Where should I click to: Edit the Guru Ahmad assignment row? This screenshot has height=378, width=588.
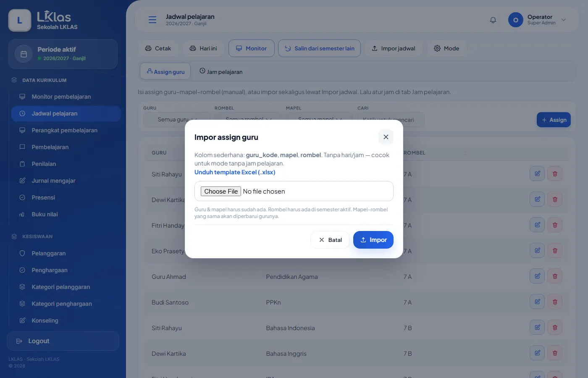[x=537, y=276]
